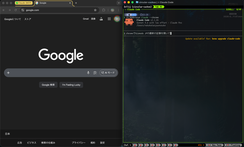The height and width of the screenshot is (147, 244).
Task: Open the 広告 footer link
Action: click(x=19, y=143)
